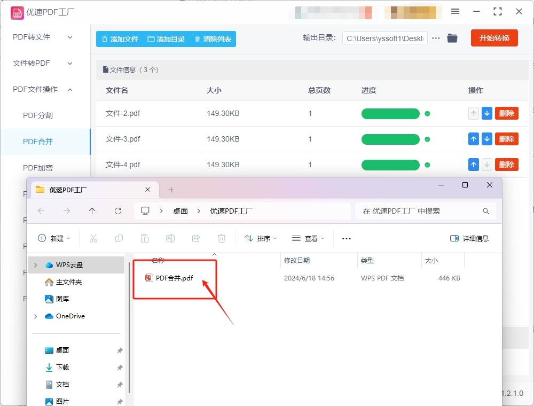Open the Explorer more options ellipsis
The width and height of the screenshot is (534, 406).
tap(347, 238)
